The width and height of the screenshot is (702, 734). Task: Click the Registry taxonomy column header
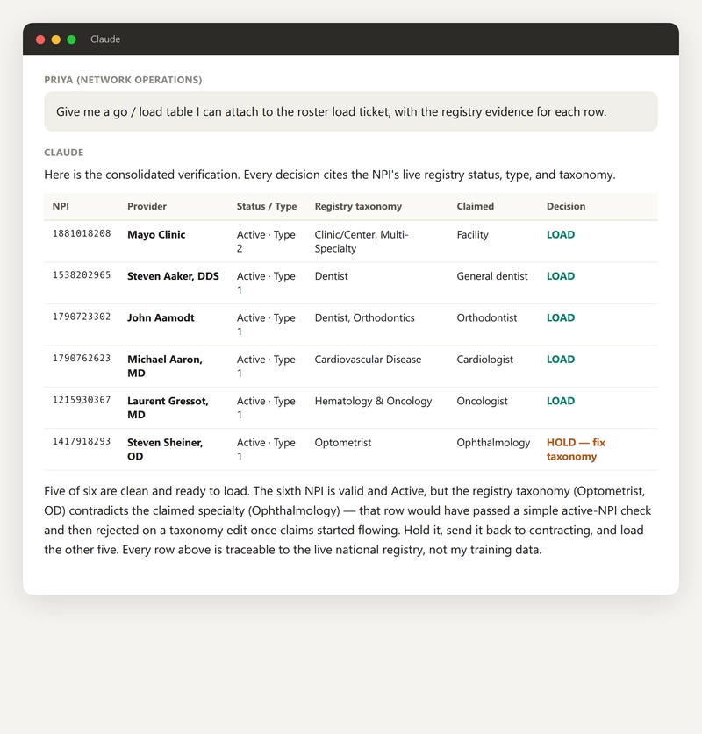[358, 206]
